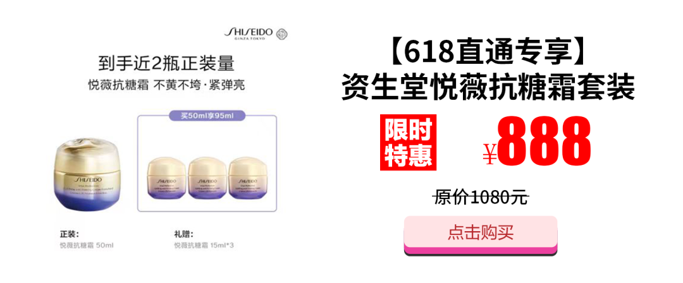Click the crossed-out 原价1080元 text

point(481,198)
